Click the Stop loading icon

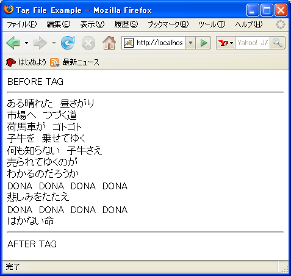[88, 43]
